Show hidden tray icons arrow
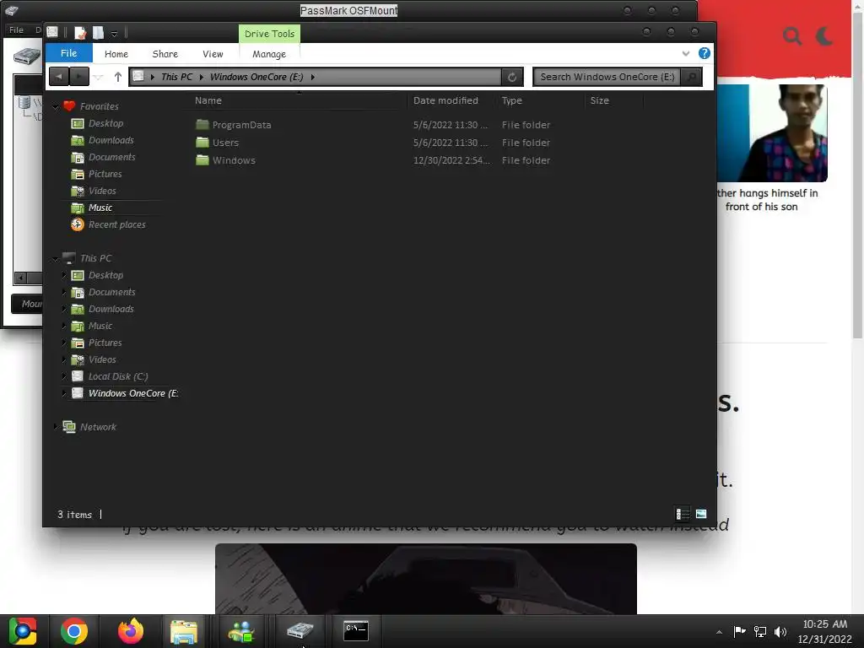Image resolution: width=864 pixels, height=648 pixels. pos(719,632)
